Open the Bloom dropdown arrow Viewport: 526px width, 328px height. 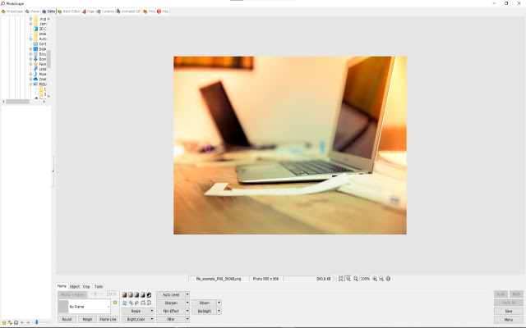(219, 303)
